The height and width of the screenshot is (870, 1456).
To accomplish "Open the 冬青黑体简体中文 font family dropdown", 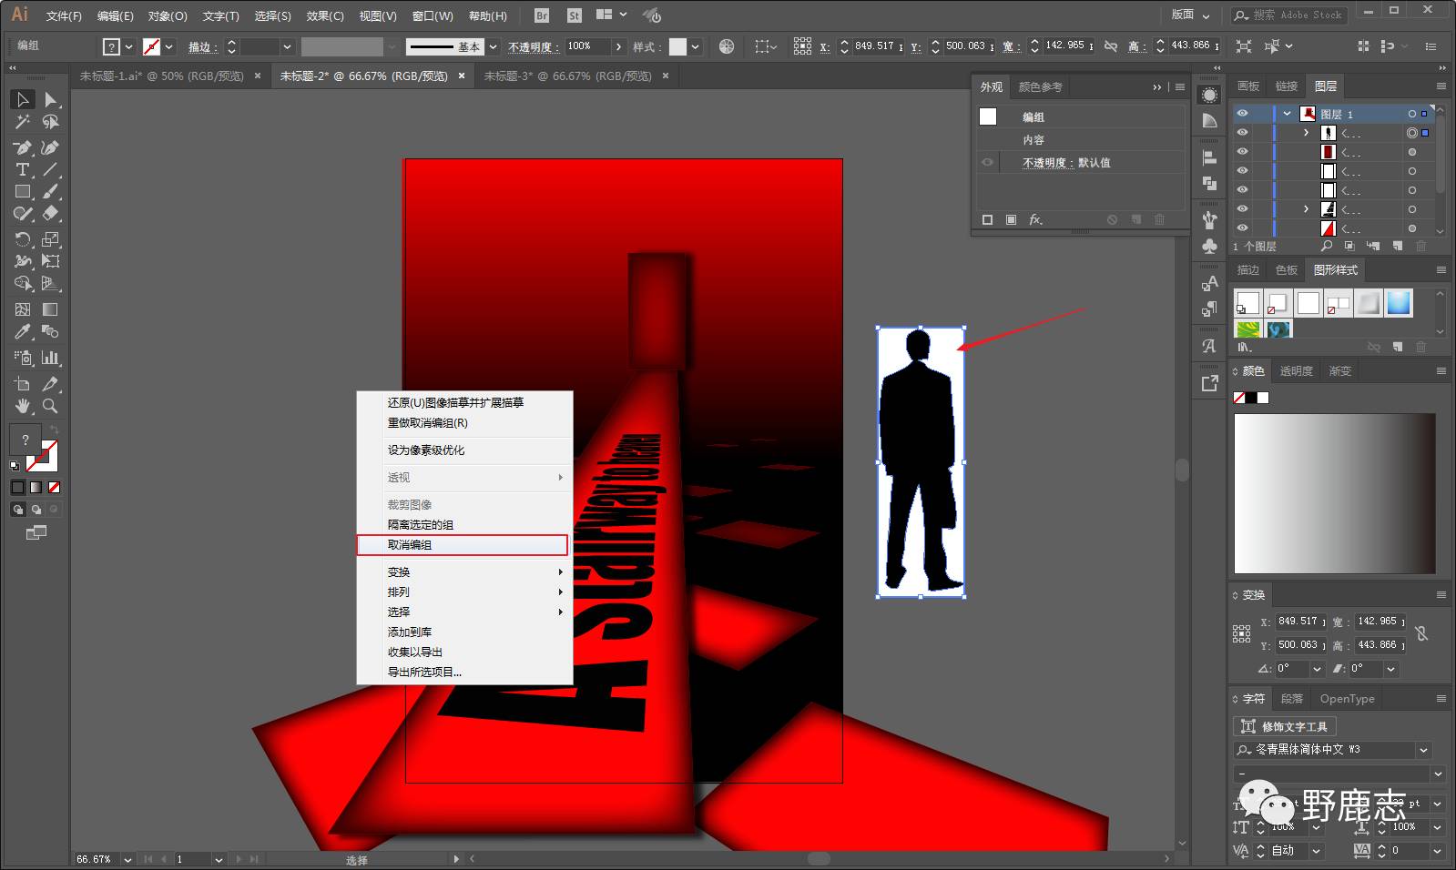I will pos(1423,750).
